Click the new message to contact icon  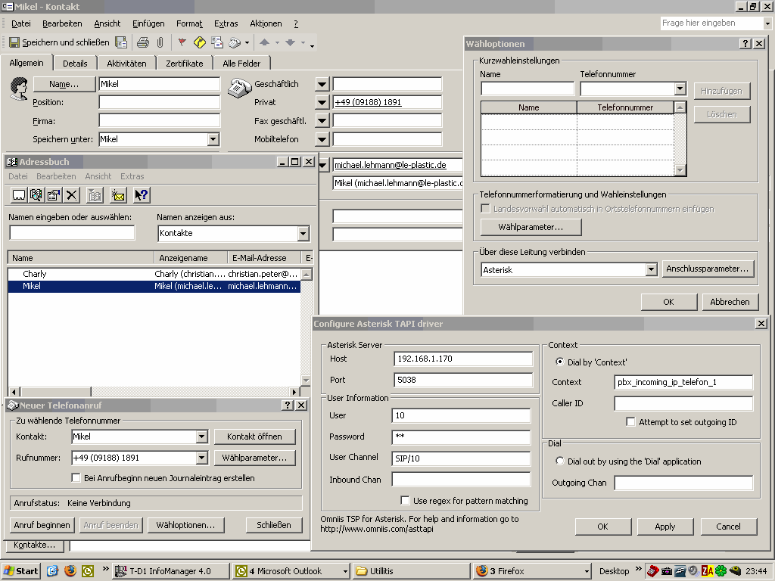(x=217, y=42)
